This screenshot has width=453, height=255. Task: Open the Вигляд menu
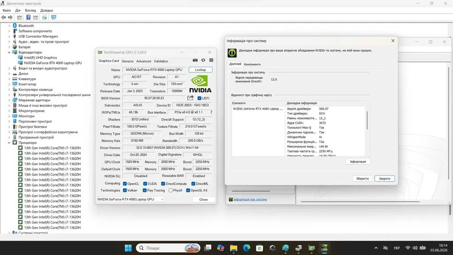pos(30,10)
